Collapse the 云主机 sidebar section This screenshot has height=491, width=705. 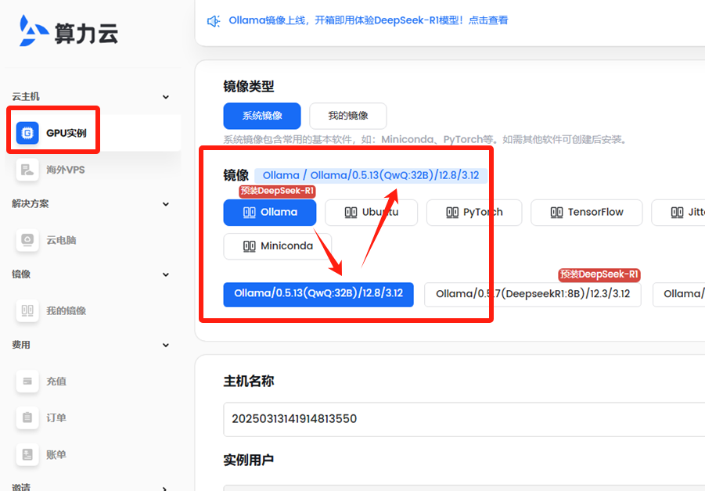coord(165,97)
